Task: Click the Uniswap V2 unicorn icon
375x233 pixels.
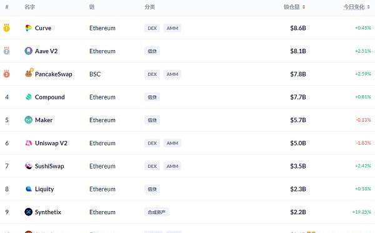Action: click(x=29, y=143)
